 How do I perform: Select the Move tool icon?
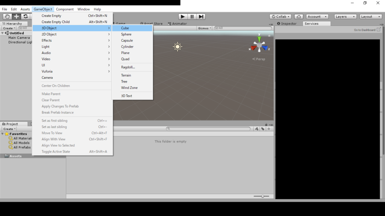pyautogui.click(x=17, y=16)
